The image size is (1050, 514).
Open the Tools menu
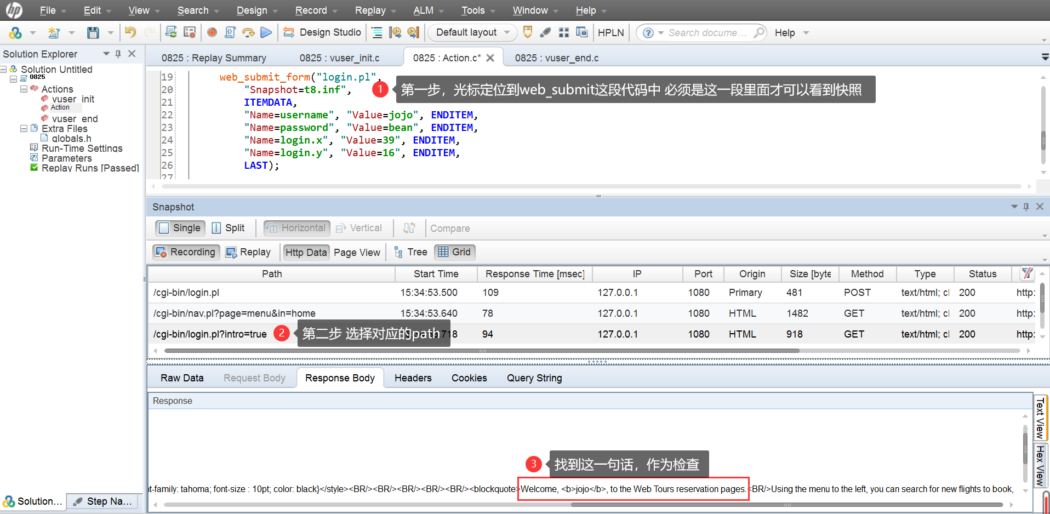pos(478,10)
